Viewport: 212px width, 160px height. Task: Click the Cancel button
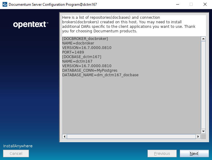pyautogui.click(x=16, y=153)
